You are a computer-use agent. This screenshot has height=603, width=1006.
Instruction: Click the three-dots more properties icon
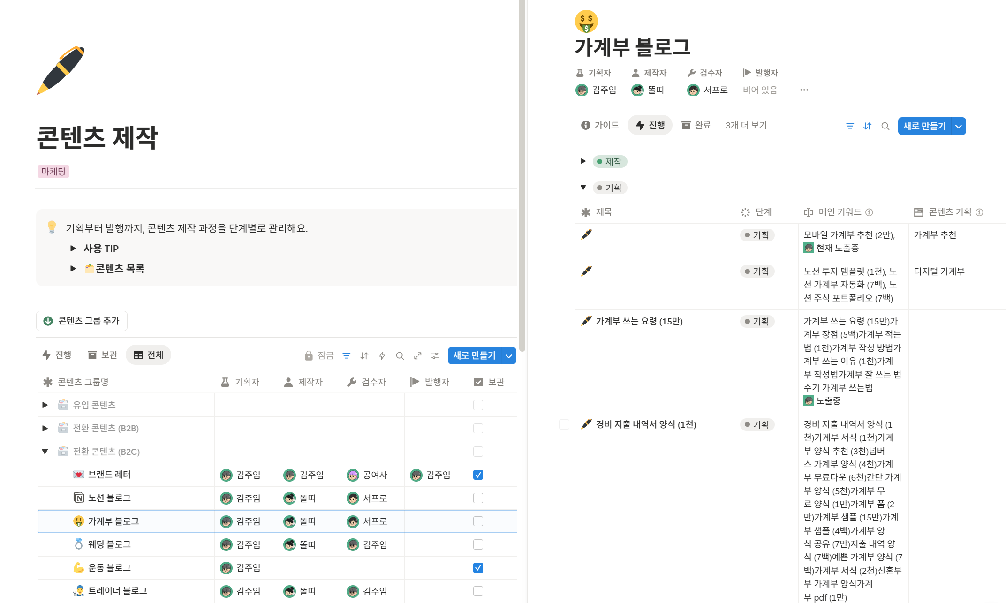(x=804, y=90)
